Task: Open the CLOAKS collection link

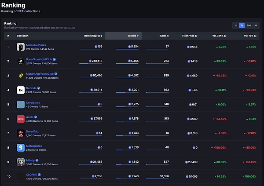Action: [32, 175]
